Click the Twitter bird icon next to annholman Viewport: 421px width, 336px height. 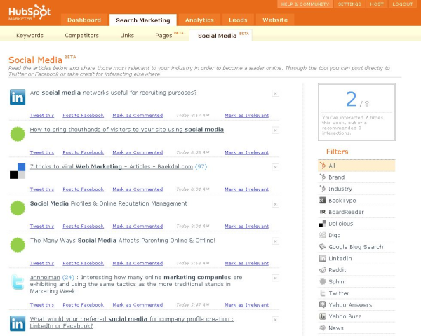[x=18, y=283]
